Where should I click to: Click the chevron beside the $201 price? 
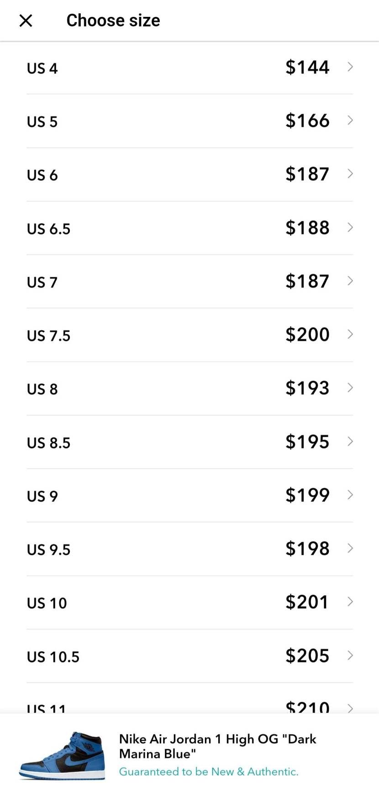[x=350, y=602]
